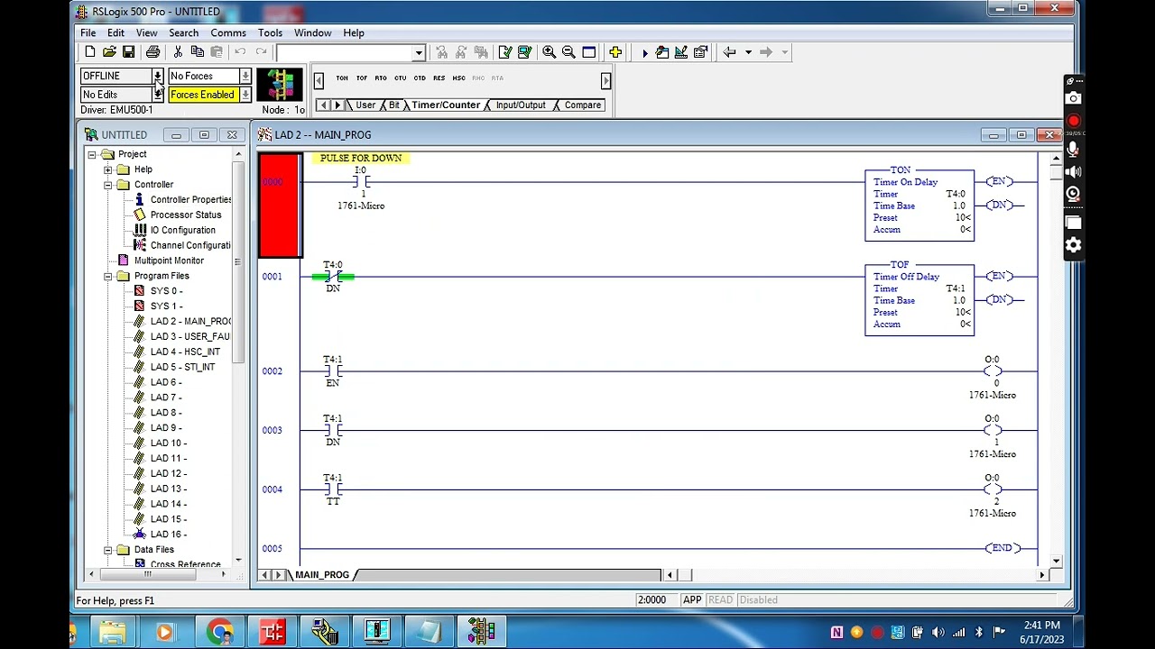Open the Forces Enabled dropdown
The height and width of the screenshot is (649, 1155).
[x=245, y=95]
